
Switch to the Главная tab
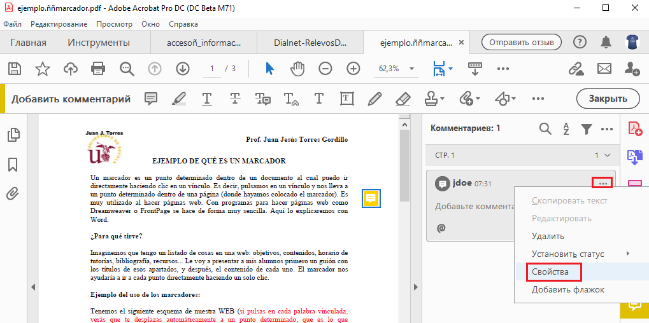[28, 43]
